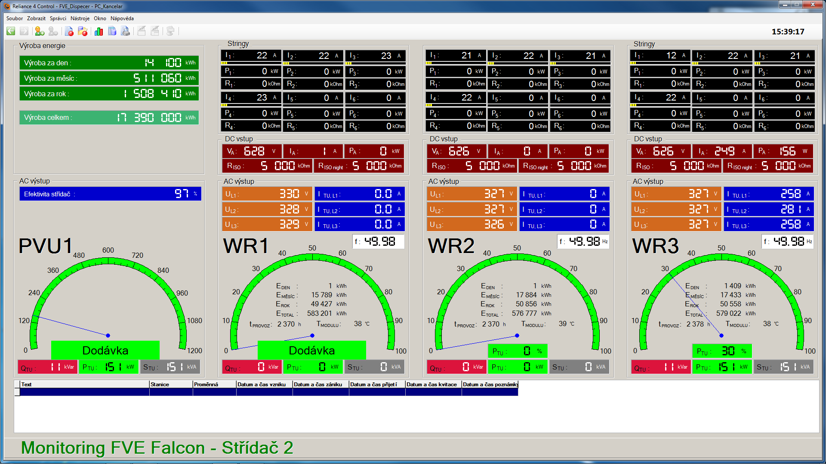Open the data tables database icon
Viewport: 826px width, 464px height.
coord(112,31)
